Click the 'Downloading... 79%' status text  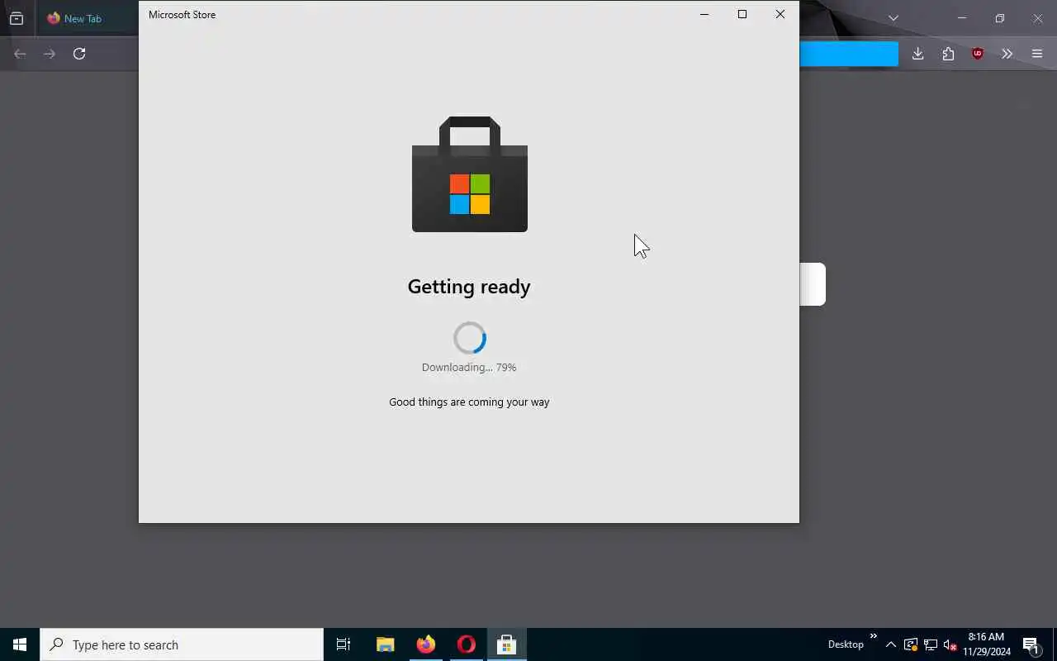pos(469,368)
